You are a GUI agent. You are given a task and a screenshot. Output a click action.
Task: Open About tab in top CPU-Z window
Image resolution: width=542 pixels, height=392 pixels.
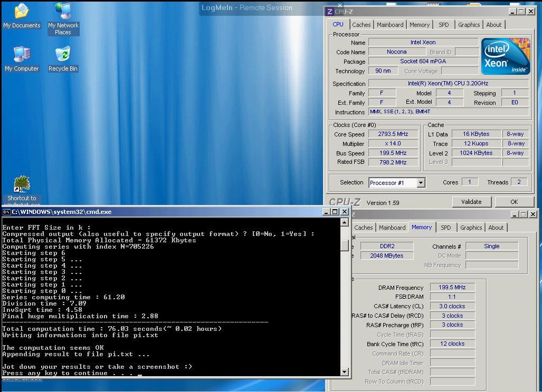coord(493,25)
